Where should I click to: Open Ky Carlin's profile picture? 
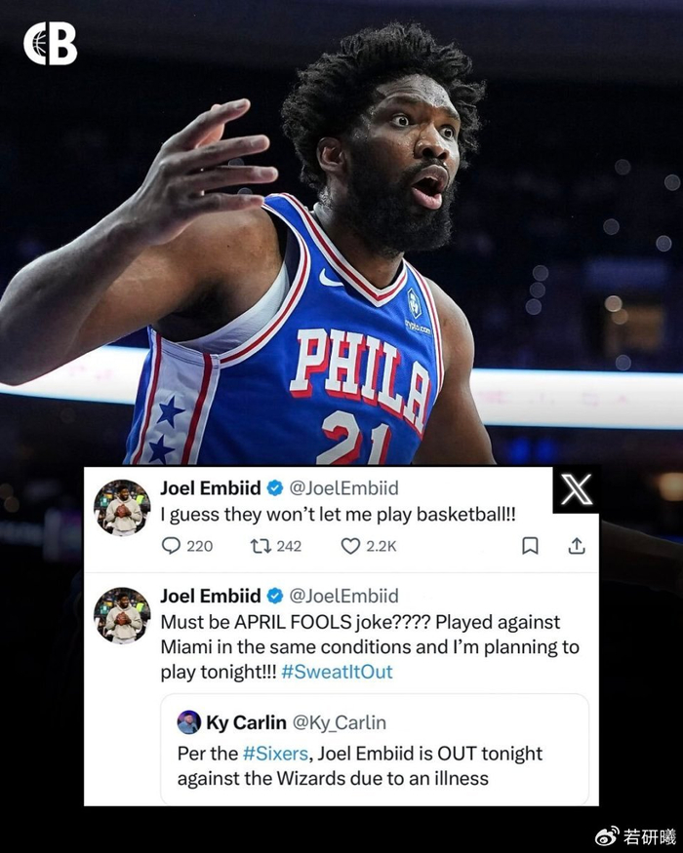(x=189, y=722)
